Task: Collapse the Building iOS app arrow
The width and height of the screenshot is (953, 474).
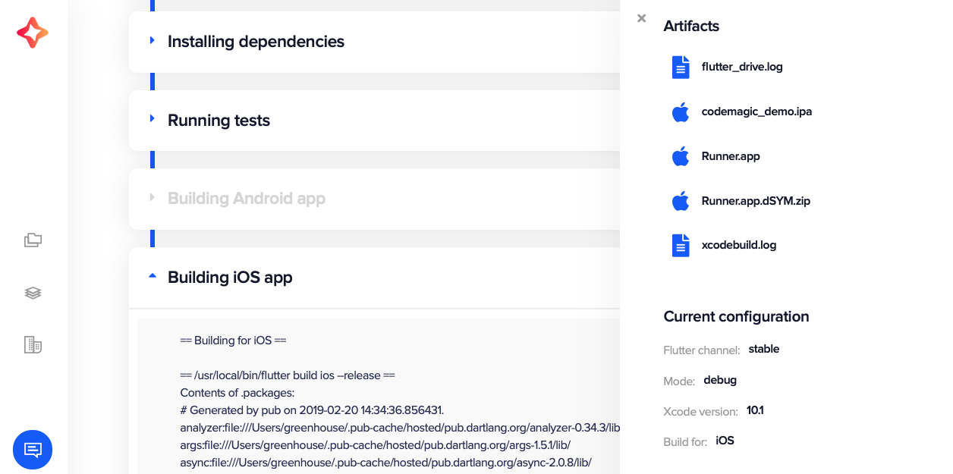Action: click(153, 276)
